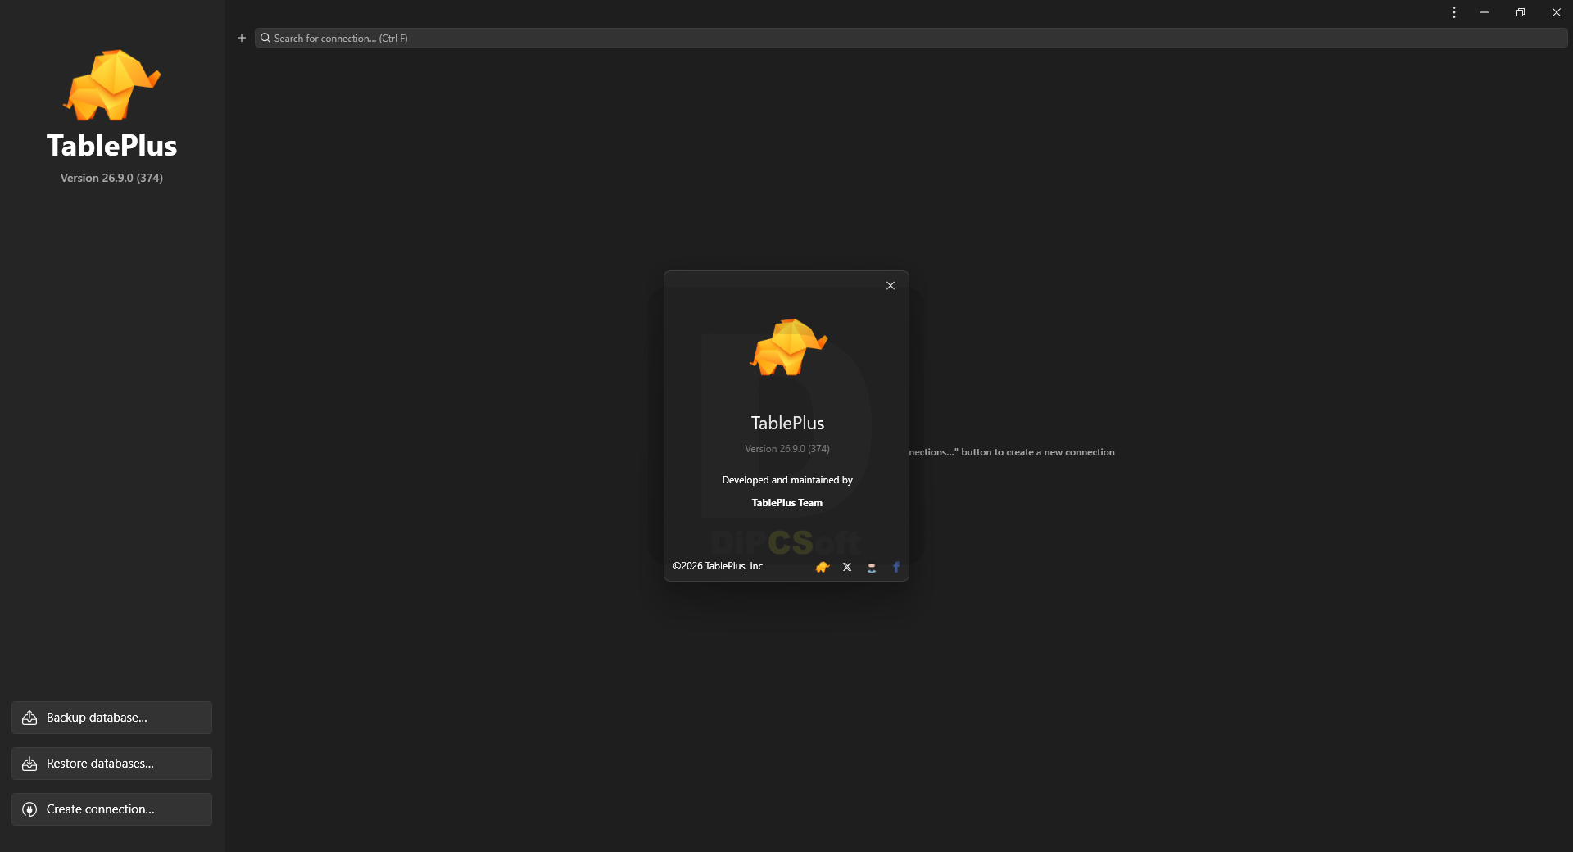
Task: Open TablePlus website via elephant icon in dialog footer
Action: [x=823, y=567]
